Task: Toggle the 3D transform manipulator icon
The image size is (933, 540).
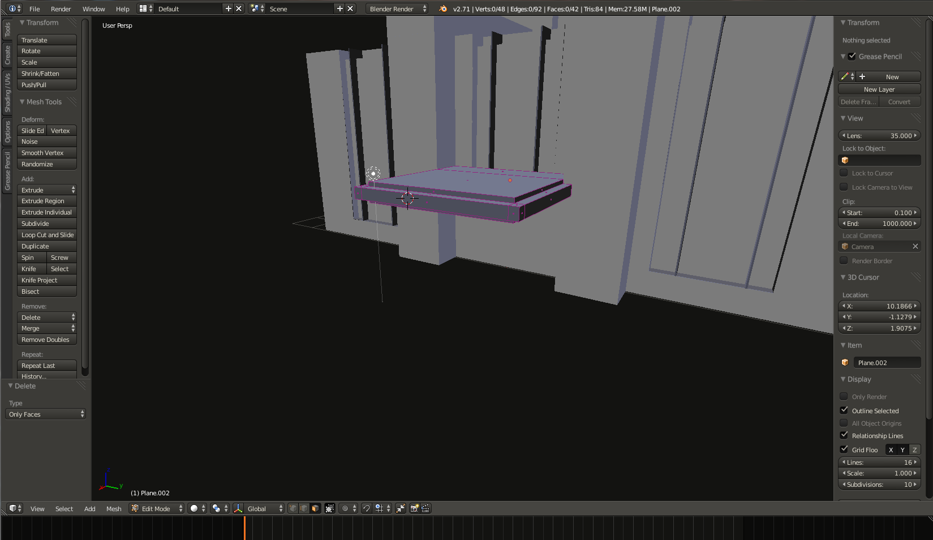Action: click(x=238, y=508)
